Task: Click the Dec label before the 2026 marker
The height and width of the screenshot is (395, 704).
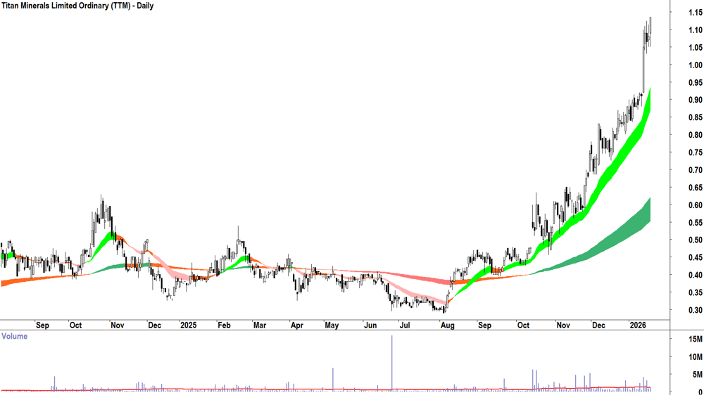Action: [x=598, y=325]
